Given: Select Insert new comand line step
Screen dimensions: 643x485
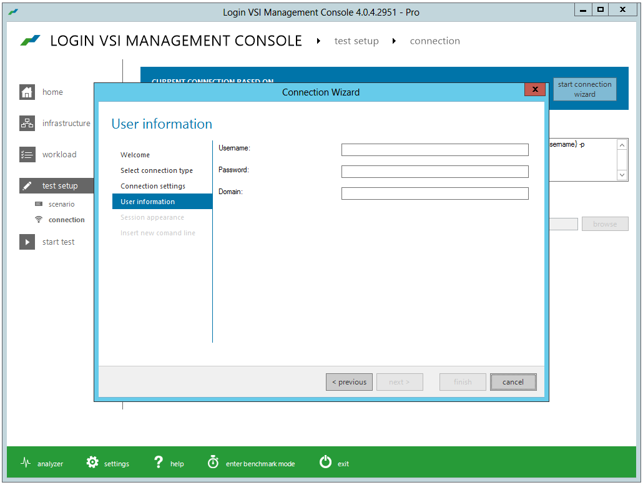Looking at the screenshot, I should [158, 233].
